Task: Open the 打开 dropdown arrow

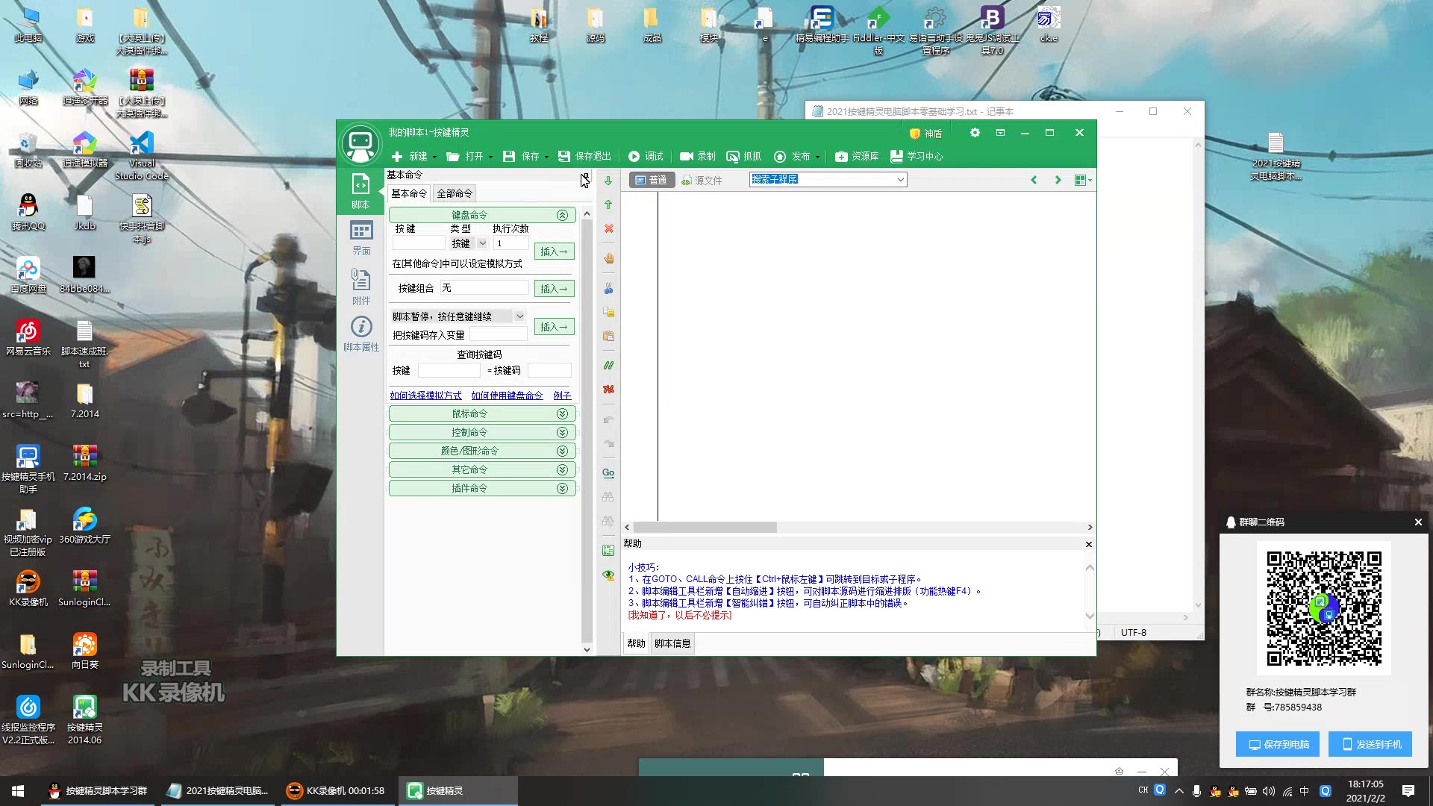Action: 490,157
